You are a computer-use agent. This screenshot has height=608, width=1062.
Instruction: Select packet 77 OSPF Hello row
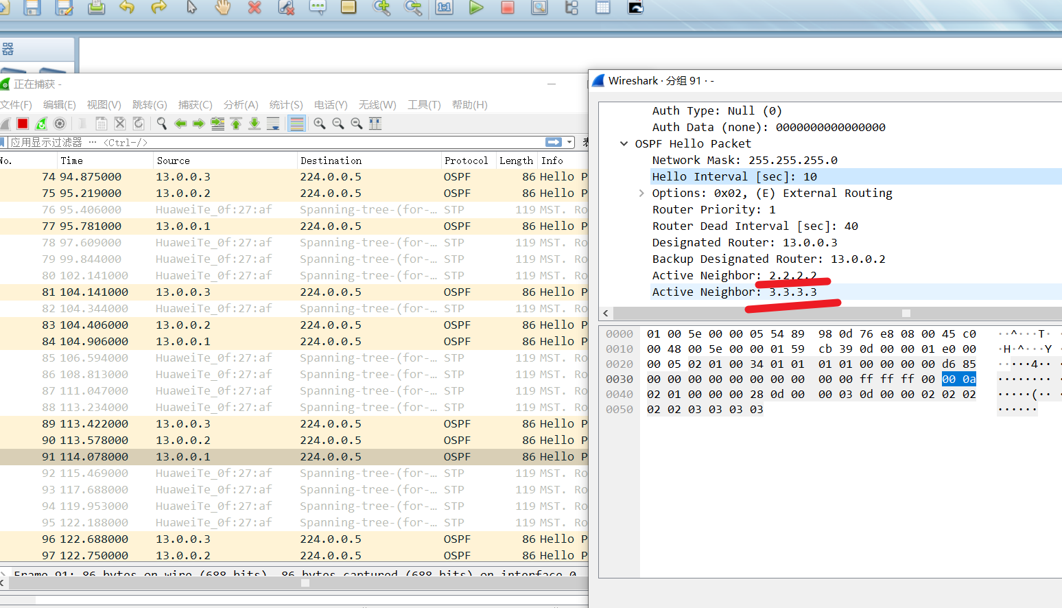click(x=294, y=226)
